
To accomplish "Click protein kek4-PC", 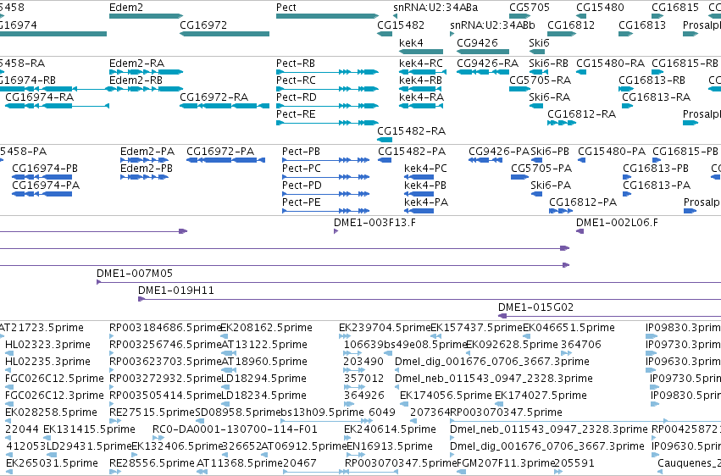I will [419, 177].
